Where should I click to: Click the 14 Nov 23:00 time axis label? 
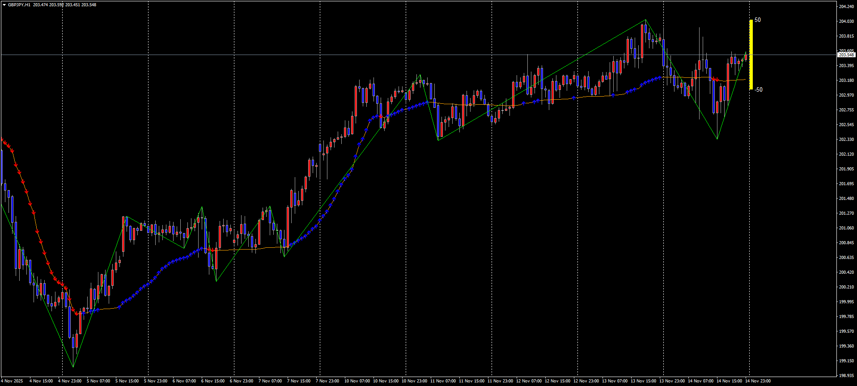pos(758,381)
